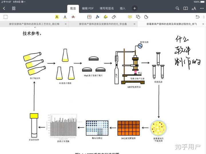Select the text box tool
Image resolution: width=206 pixels, height=154 pixels.
tap(89, 17)
